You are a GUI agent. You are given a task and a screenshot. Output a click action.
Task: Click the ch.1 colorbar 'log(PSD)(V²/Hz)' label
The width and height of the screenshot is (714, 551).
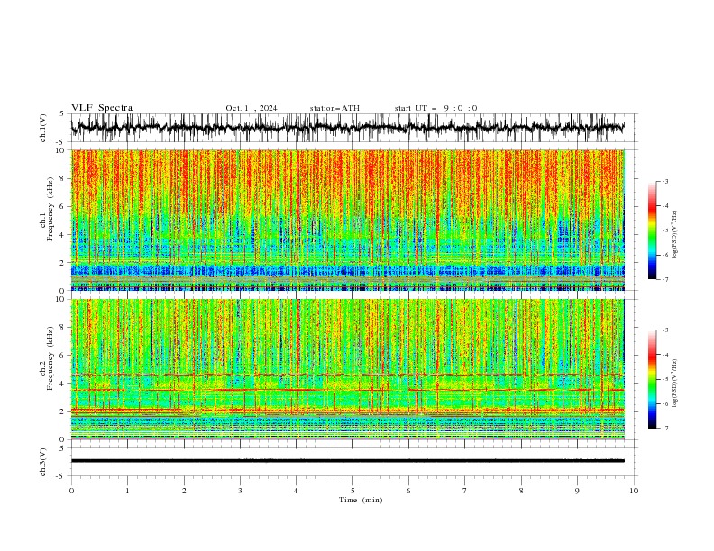pos(675,235)
